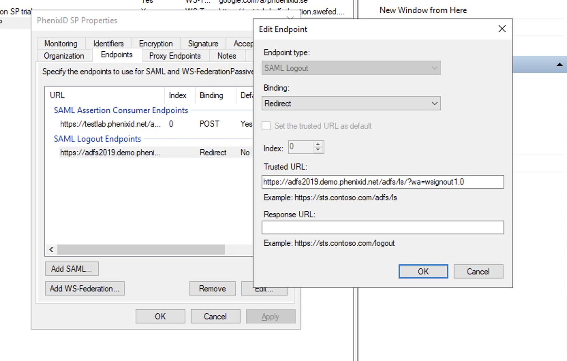Remove the selected endpoint
567x361 pixels.
[x=212, y=288]
